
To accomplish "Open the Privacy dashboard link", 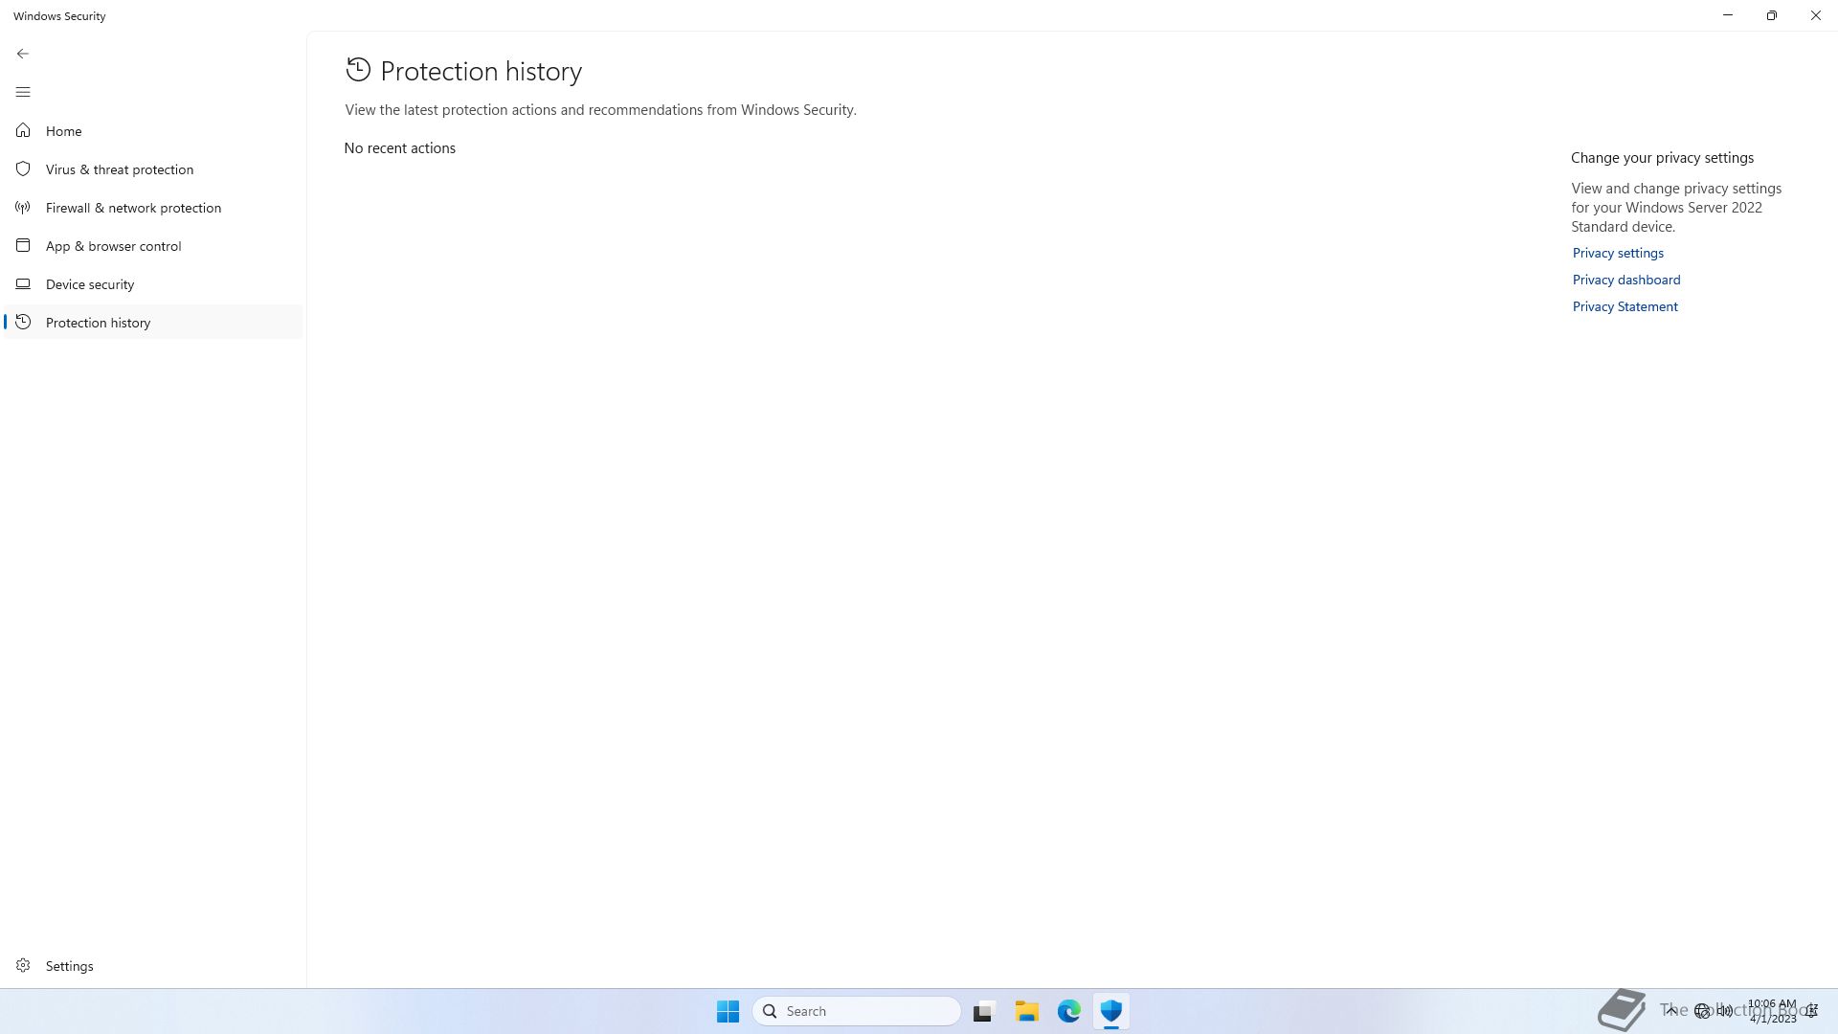I will pyautogui.click(x=1625, y=280).
